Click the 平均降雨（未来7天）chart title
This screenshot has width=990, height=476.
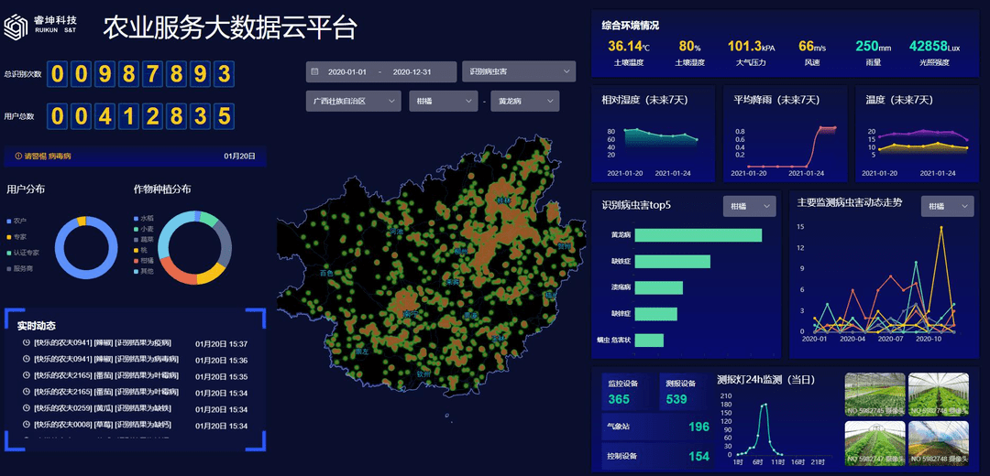tap(776, 100)
